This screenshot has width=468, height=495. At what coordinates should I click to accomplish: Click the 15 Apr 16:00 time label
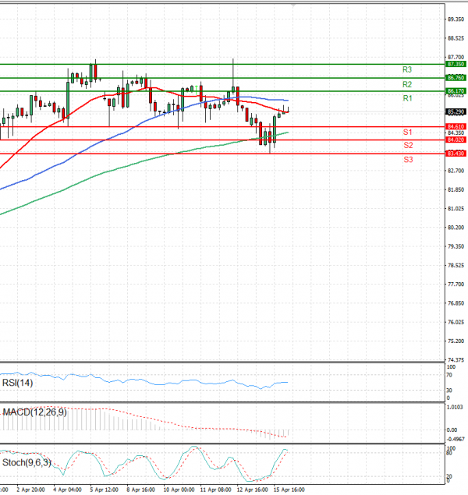[289, 490]
